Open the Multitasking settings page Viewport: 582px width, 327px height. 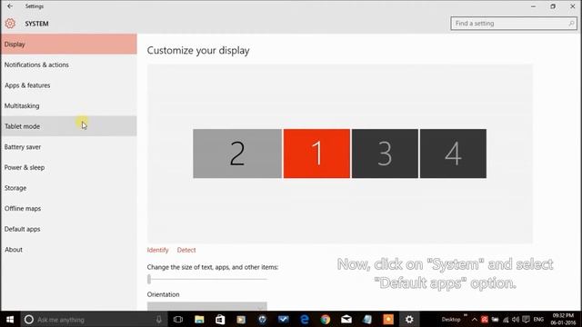pos(69,105)
